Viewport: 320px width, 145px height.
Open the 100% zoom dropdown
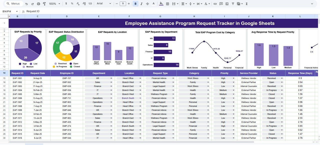click(54, 4)
